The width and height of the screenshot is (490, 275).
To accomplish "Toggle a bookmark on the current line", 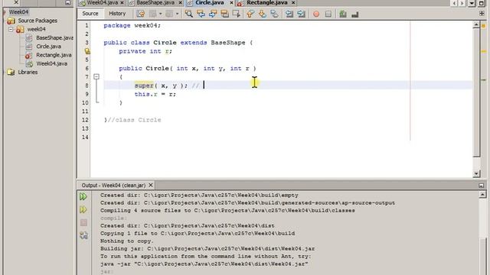I will point(274,14).
